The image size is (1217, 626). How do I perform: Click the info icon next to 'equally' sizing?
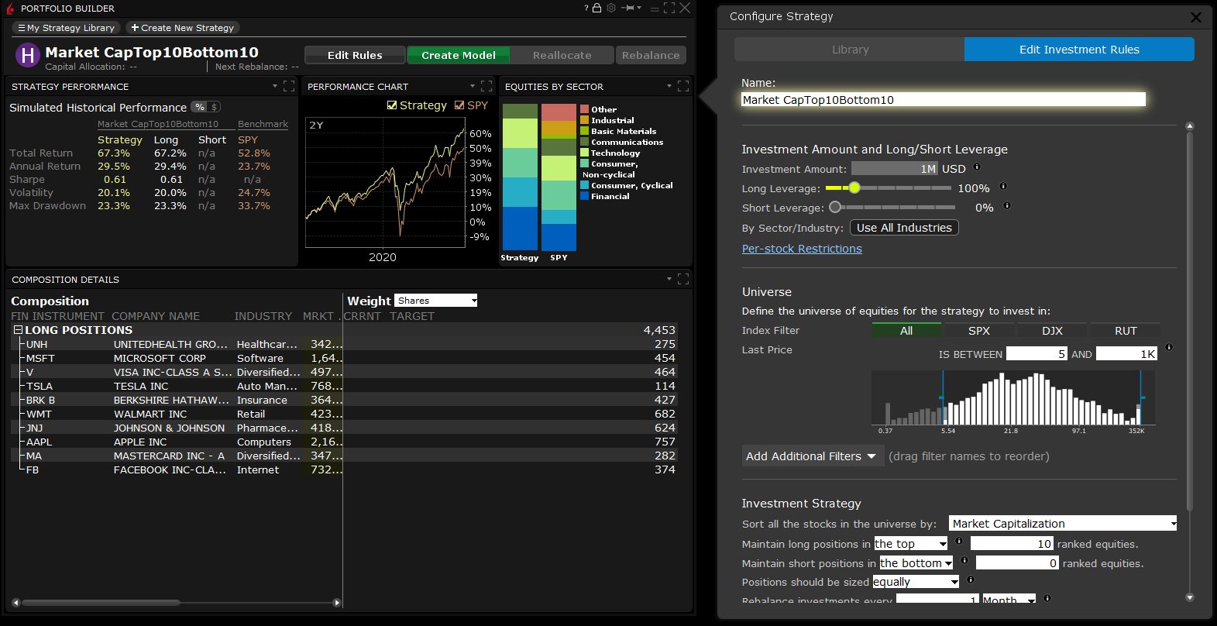pyautogui.click(x=971, y=579)
